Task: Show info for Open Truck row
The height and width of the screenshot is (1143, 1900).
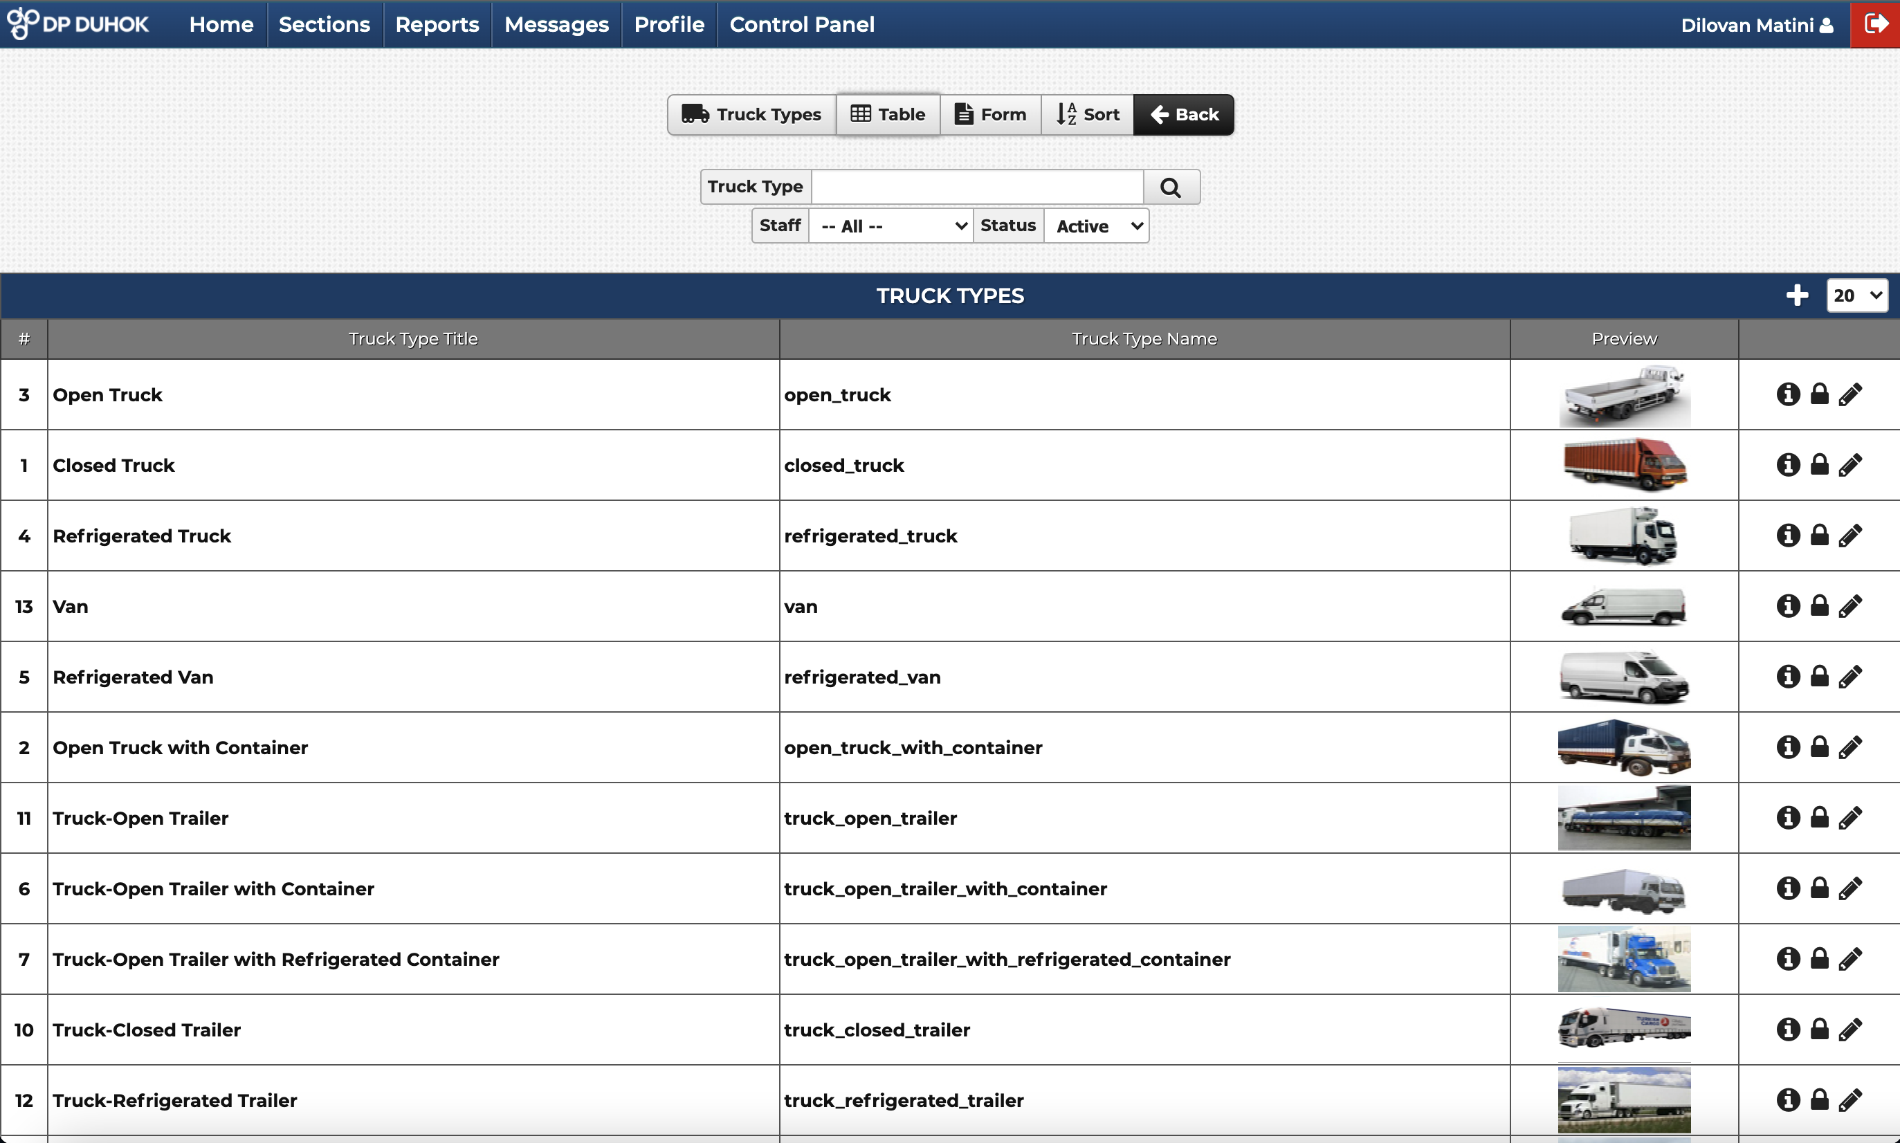Action: point(1787,394)
